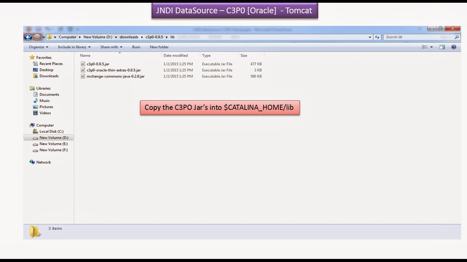Open the address bar history dropdown
This screenshot has height=262, width=467.
tap(370, 37)
